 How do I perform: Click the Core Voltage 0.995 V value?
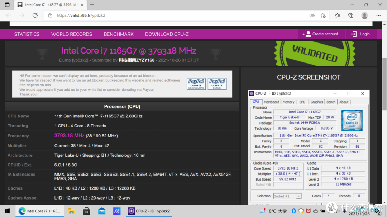tap(326, 128)
